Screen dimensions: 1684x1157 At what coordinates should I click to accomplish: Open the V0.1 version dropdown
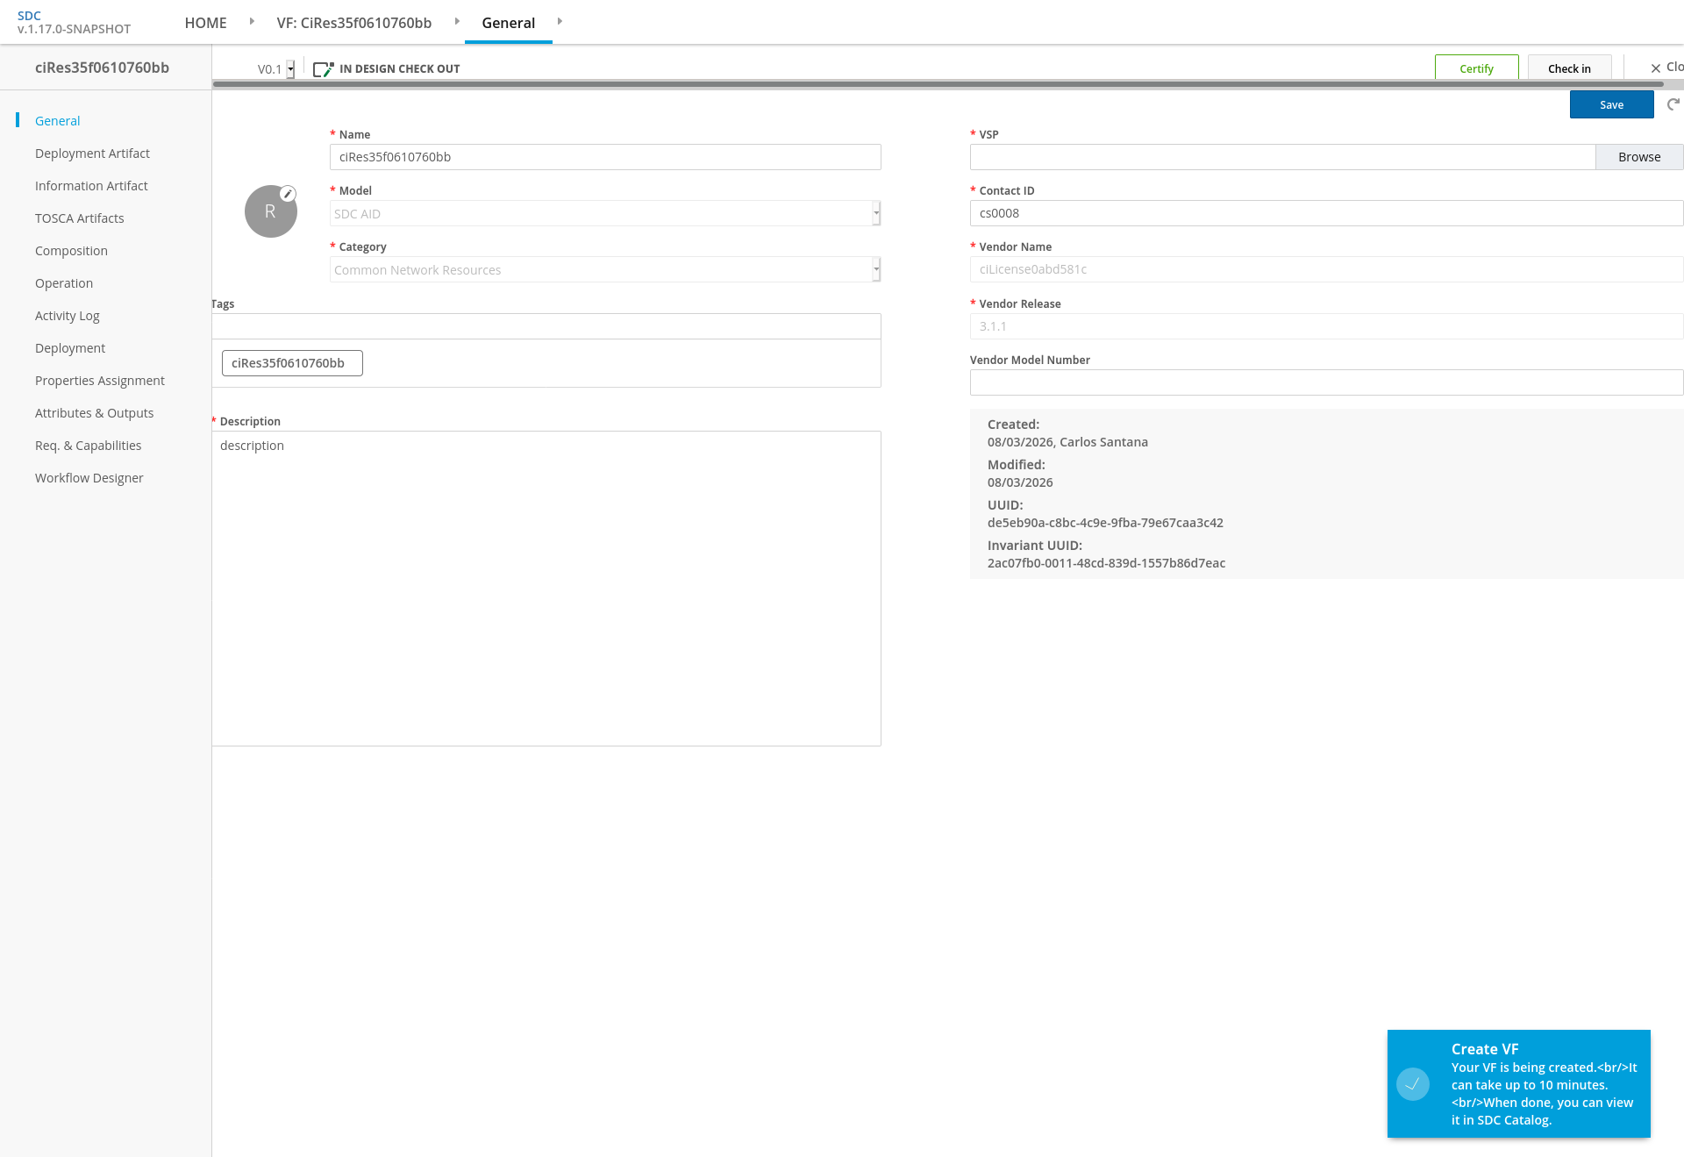click(x=275, y=68)
